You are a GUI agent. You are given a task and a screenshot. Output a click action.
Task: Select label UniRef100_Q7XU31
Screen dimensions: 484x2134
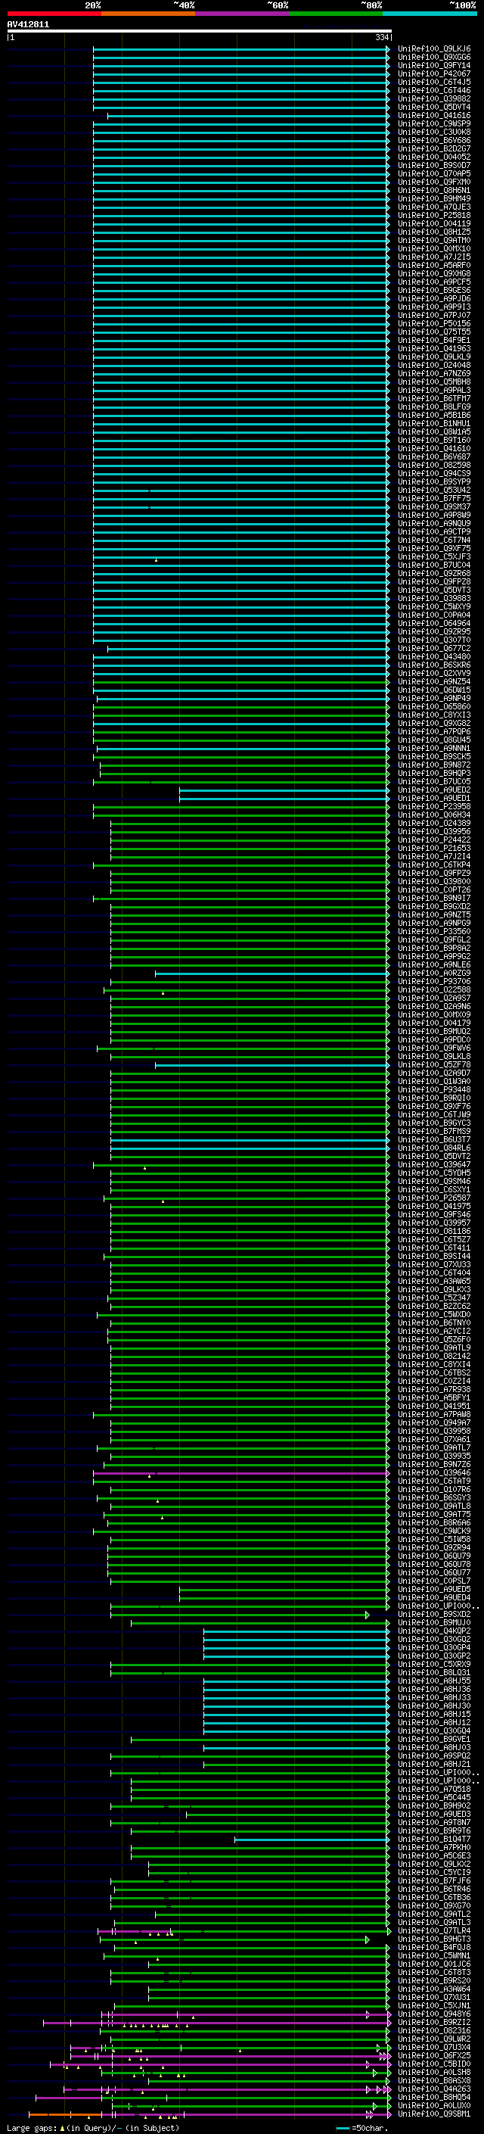click(433, 1997)
